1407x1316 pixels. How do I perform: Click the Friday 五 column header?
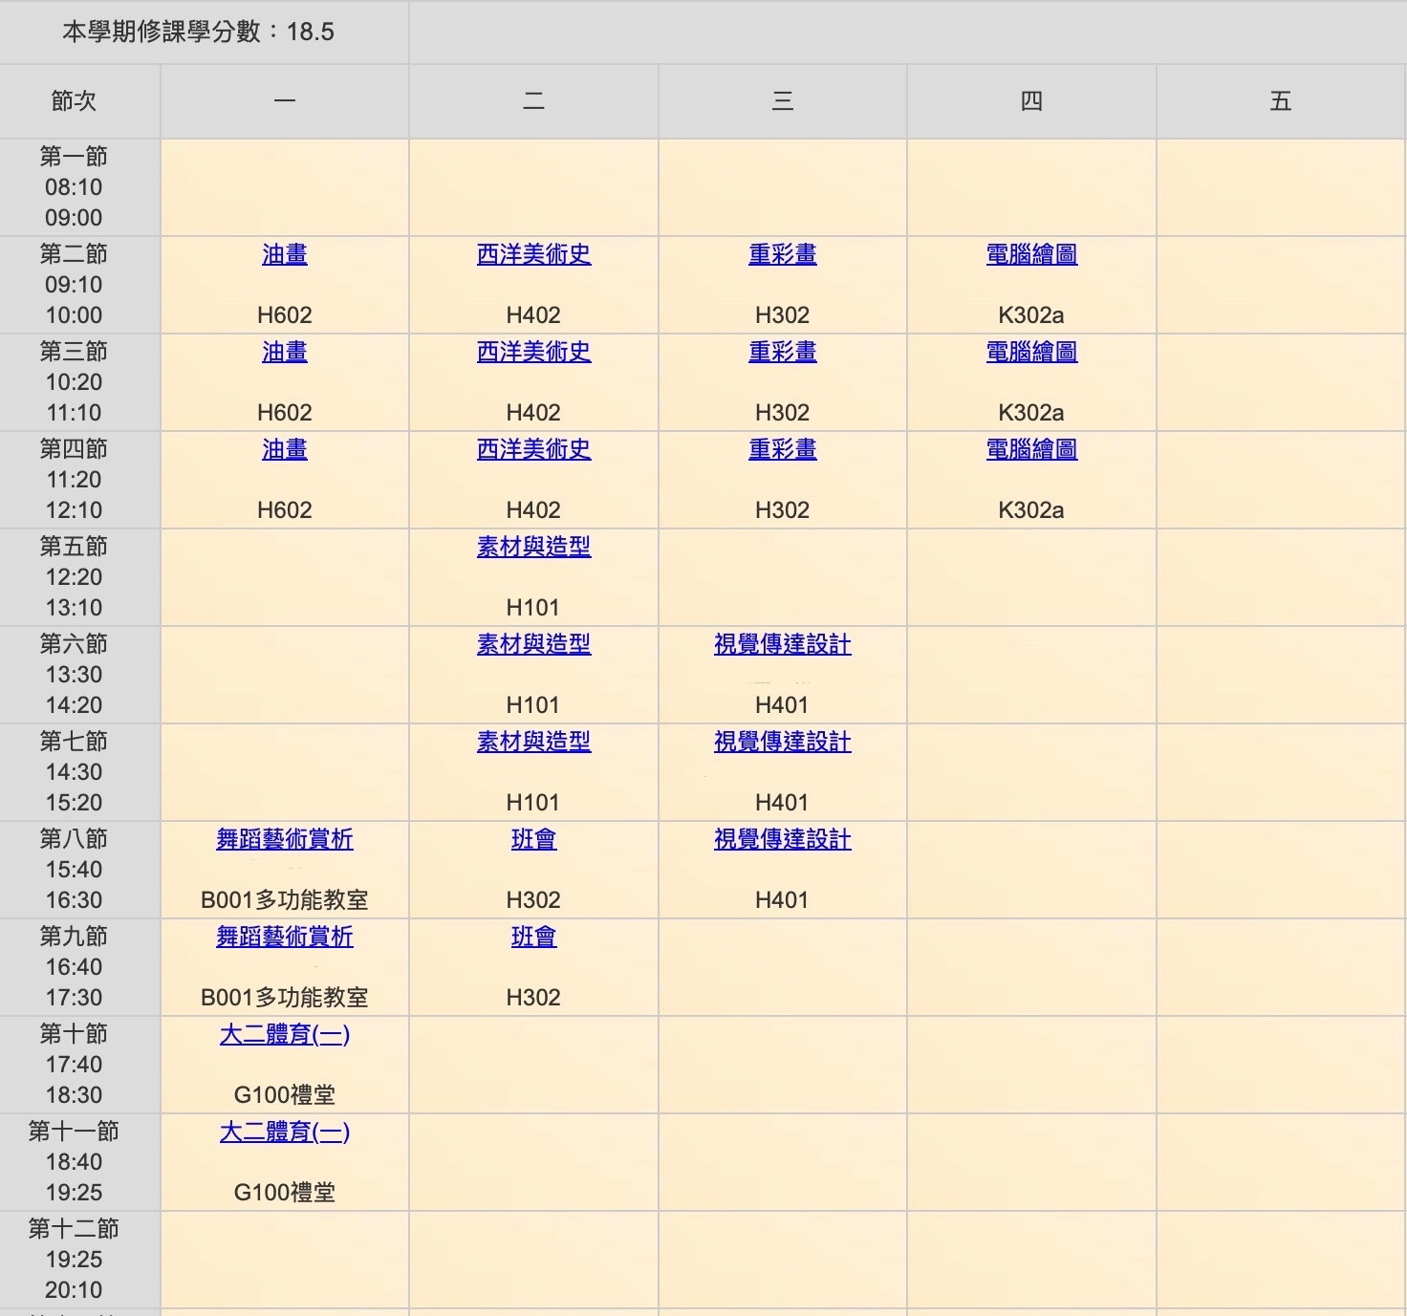(1281, 101)
